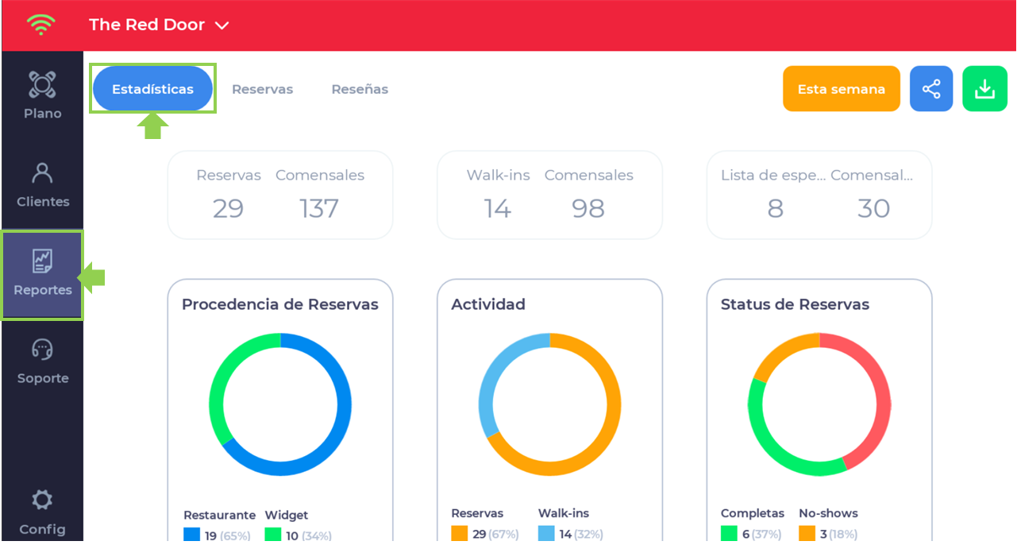Click the Status de Reservas title
This screenshot has width=1017, height=545.
(795, 304)
